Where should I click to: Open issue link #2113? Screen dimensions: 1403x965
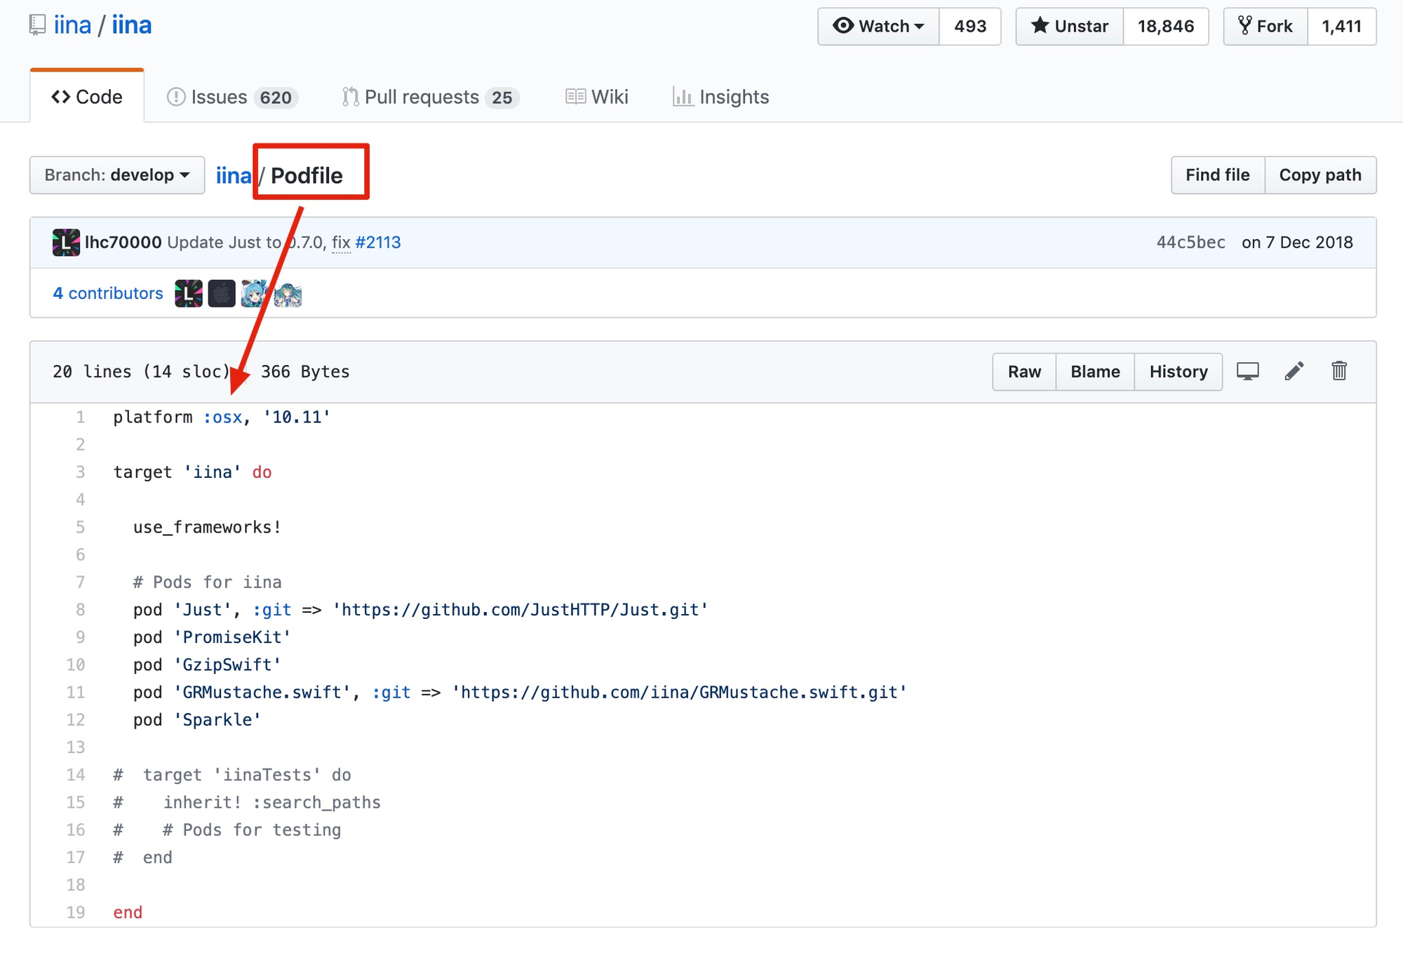378,242
